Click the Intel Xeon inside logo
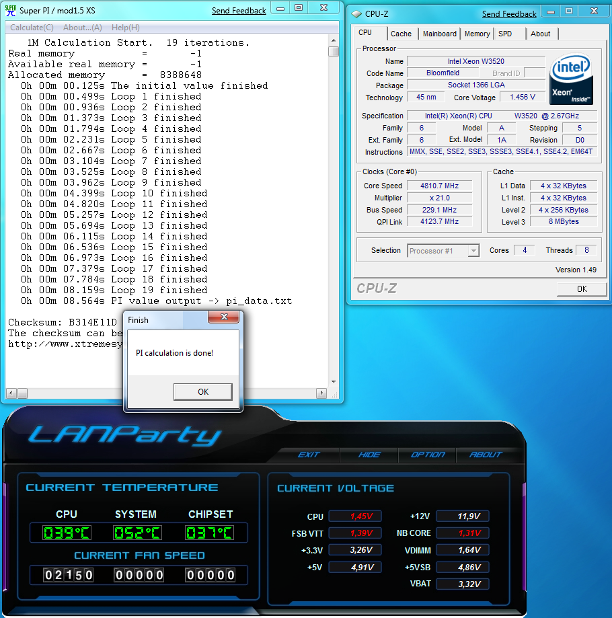Image resolution: width=612 pixels, height=618 pixels. point(571,79)
